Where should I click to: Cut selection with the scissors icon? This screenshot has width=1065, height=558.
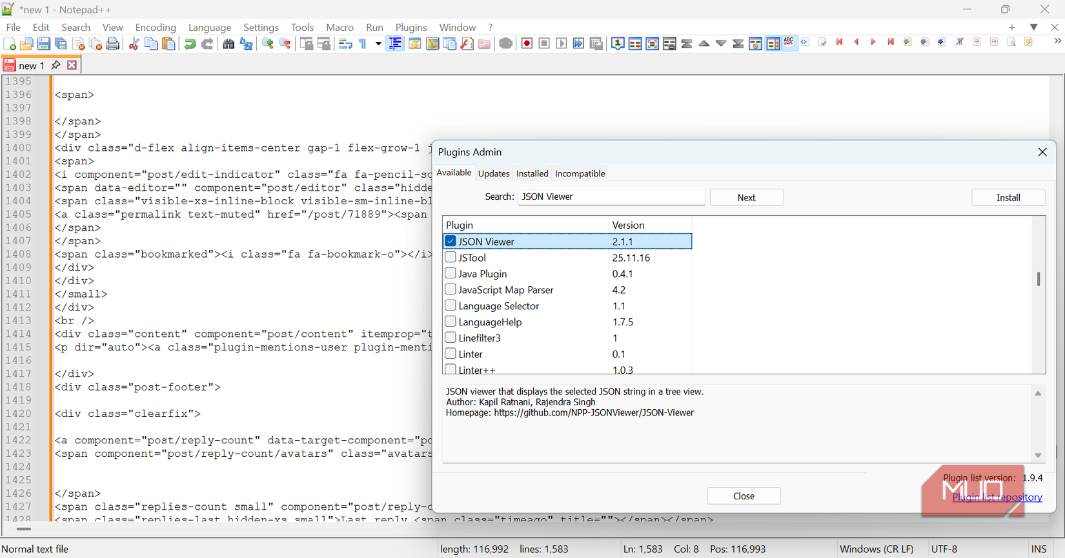point(134,44)
